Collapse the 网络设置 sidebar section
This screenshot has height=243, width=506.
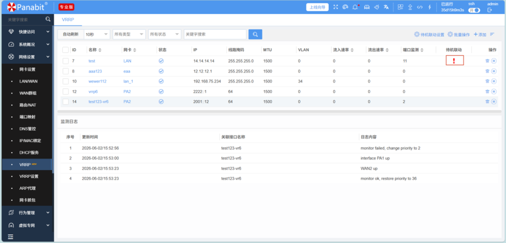tap(27, 57)
